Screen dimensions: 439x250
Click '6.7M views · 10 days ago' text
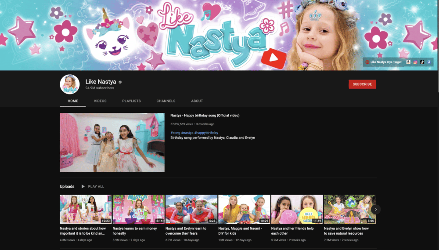coord(182,240)
